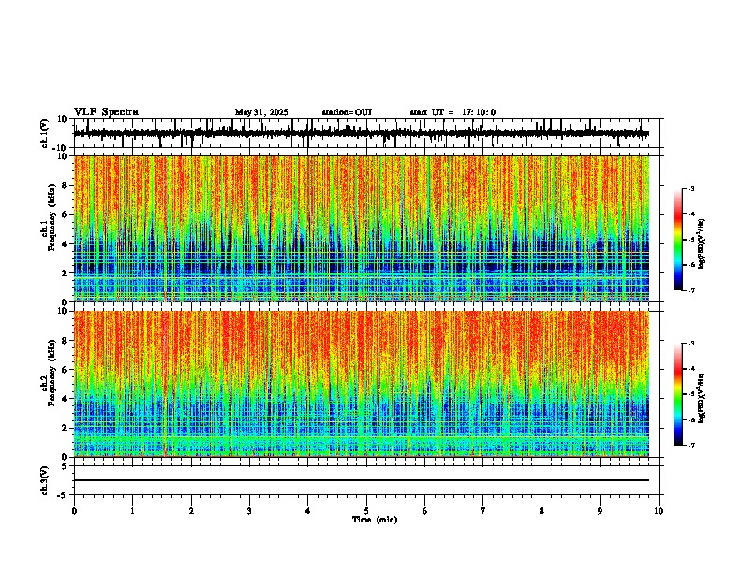The image size is (742, 573).
Task: Click the "8" kHz tick on ch.1 frequency axis
Action: pos(66,185)
